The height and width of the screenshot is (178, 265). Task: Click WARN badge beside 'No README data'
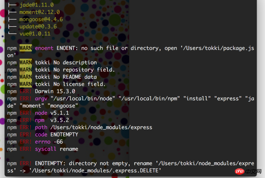click(26, 77)
